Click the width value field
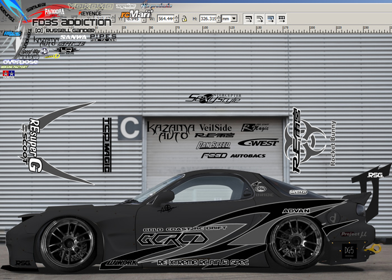 [x=165, y=18]
